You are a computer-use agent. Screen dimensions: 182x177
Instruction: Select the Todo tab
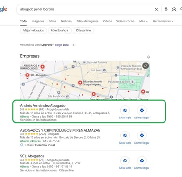click(23, 21)
